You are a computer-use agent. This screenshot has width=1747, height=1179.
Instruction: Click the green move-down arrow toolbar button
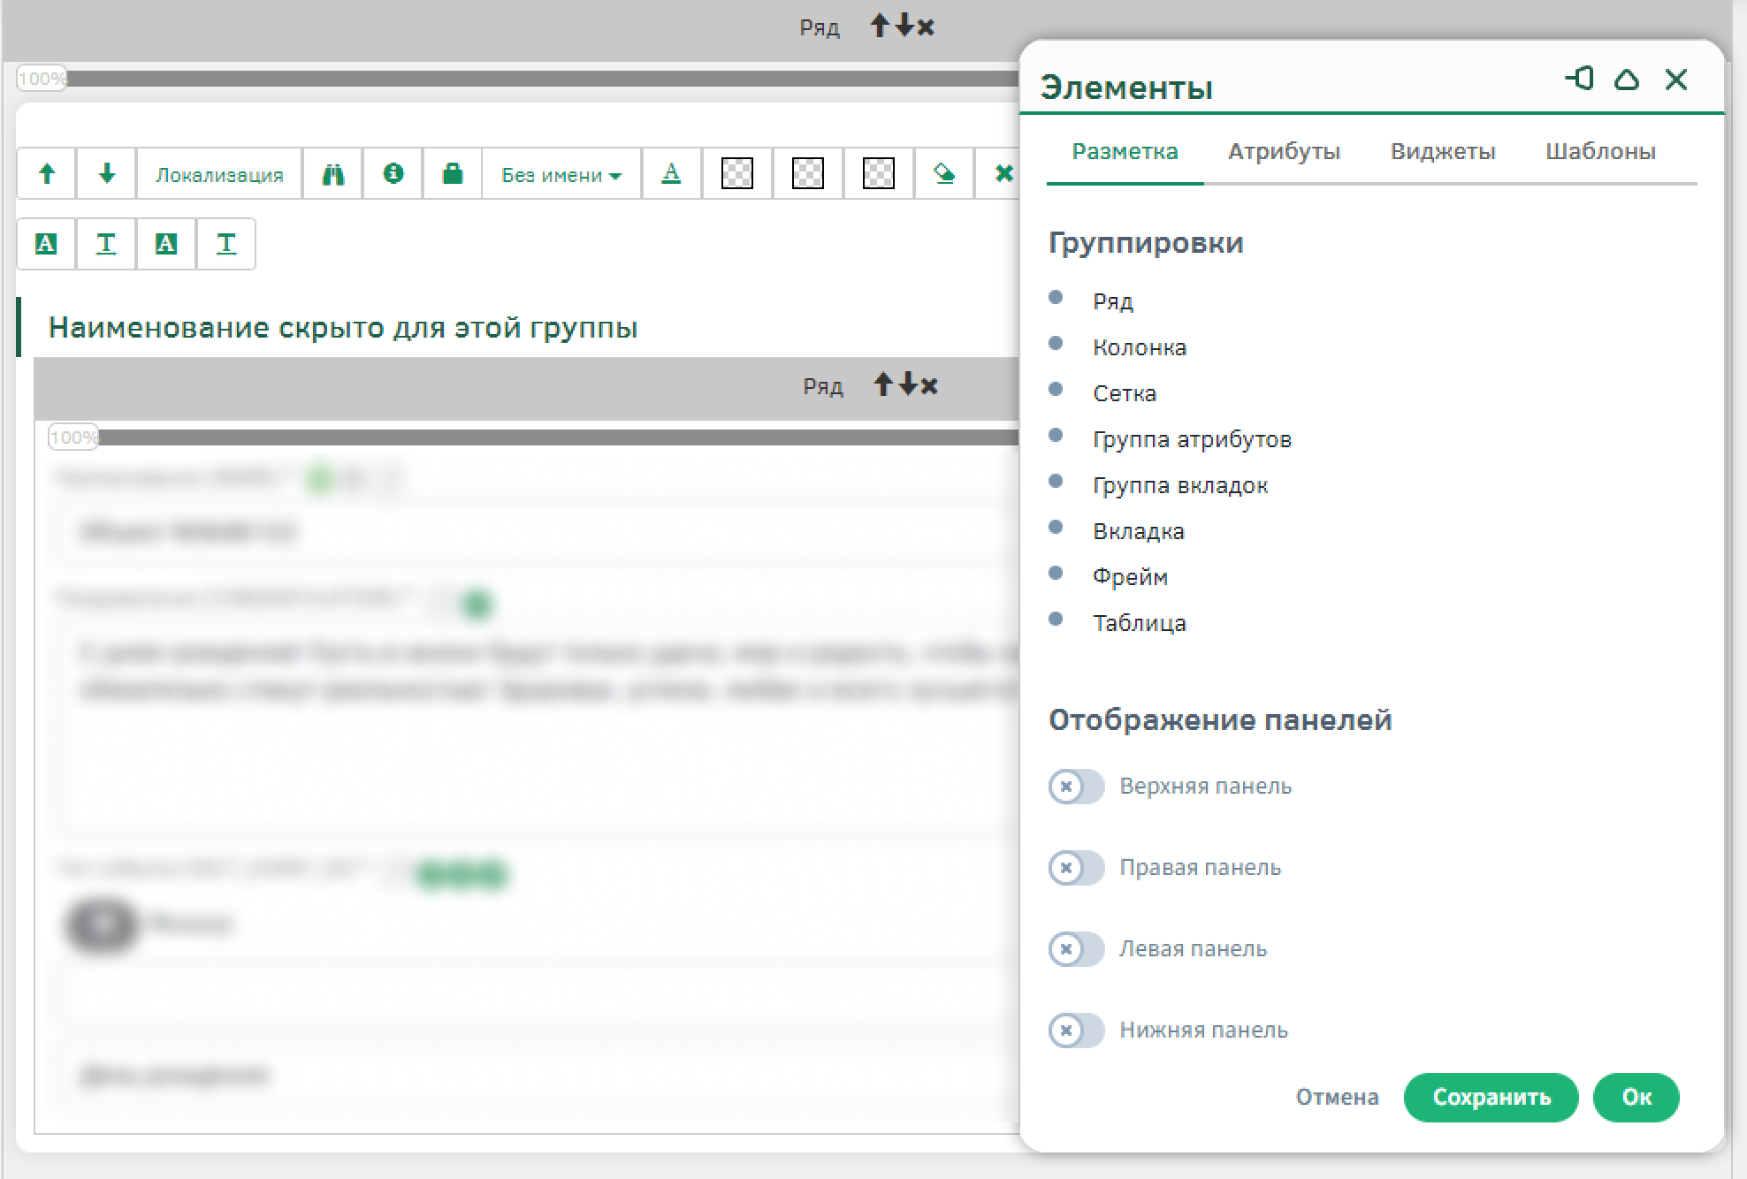(106, 173)
